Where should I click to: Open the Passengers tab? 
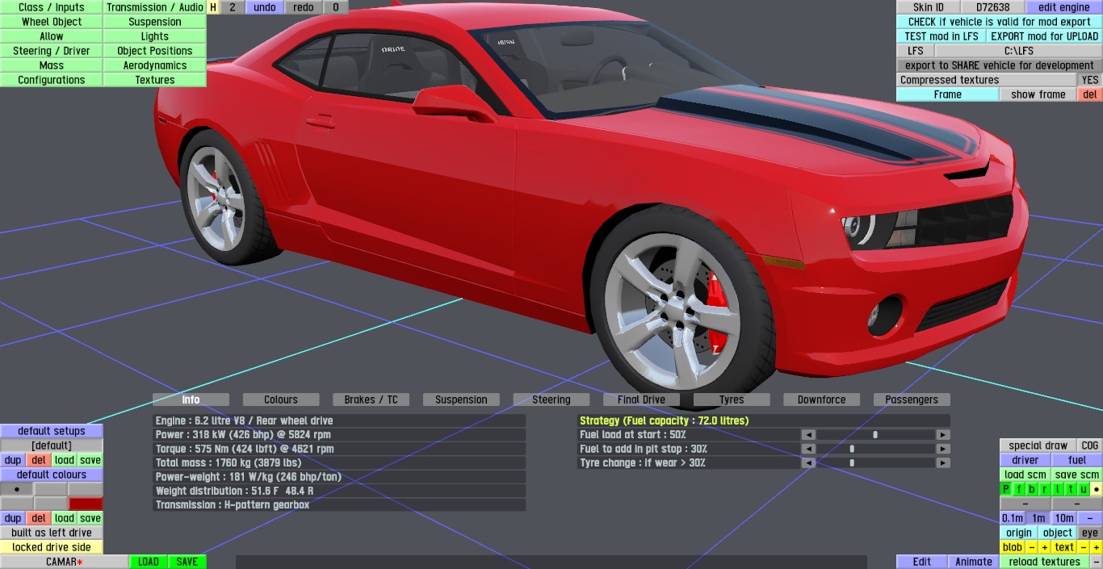coord(912,400)
